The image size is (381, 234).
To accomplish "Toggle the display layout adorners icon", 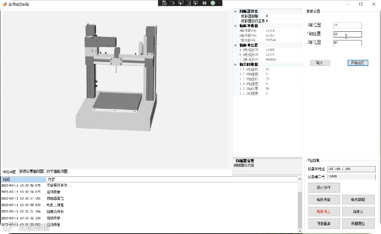I will coord(188,3).
